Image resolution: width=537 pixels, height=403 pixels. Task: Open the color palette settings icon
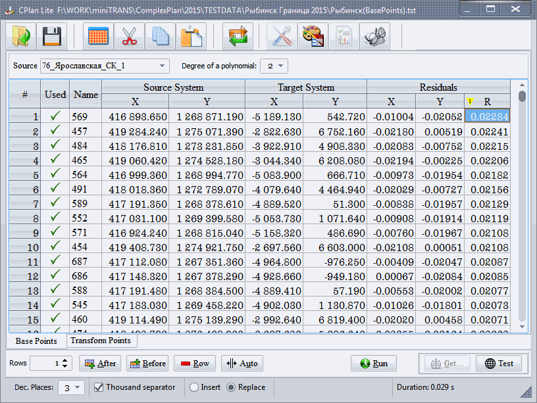[312, 37]
